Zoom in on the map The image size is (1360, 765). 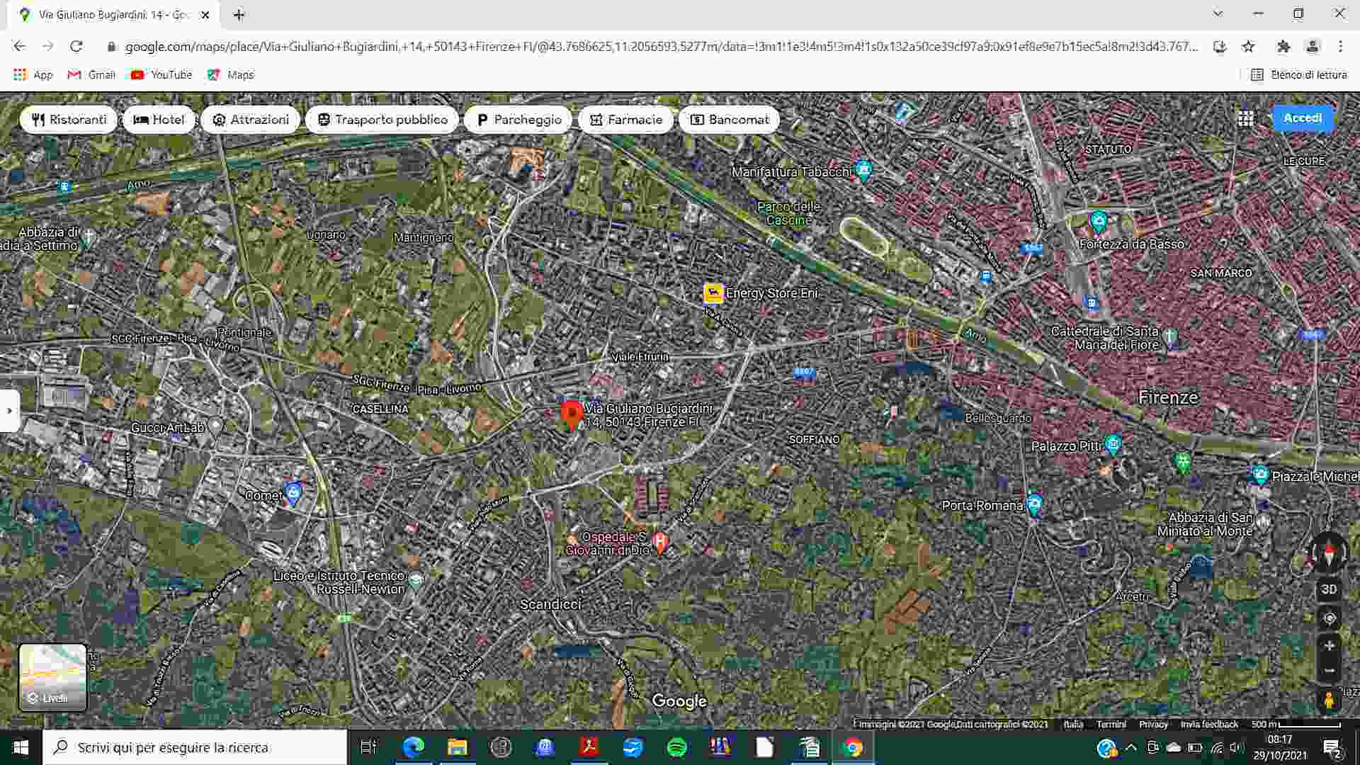pos(1330,646)
